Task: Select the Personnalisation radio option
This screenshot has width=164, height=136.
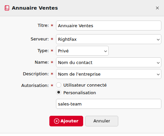Action: click(59, 93)
